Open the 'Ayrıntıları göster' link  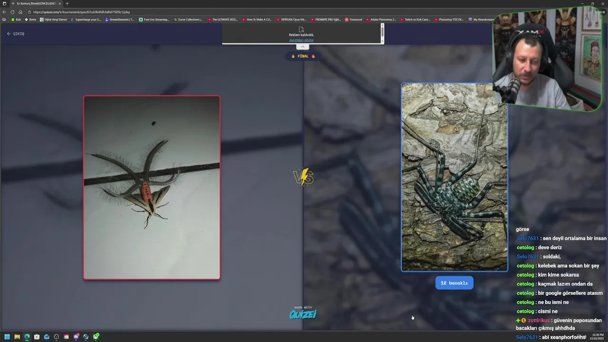(x=301, y=40)
